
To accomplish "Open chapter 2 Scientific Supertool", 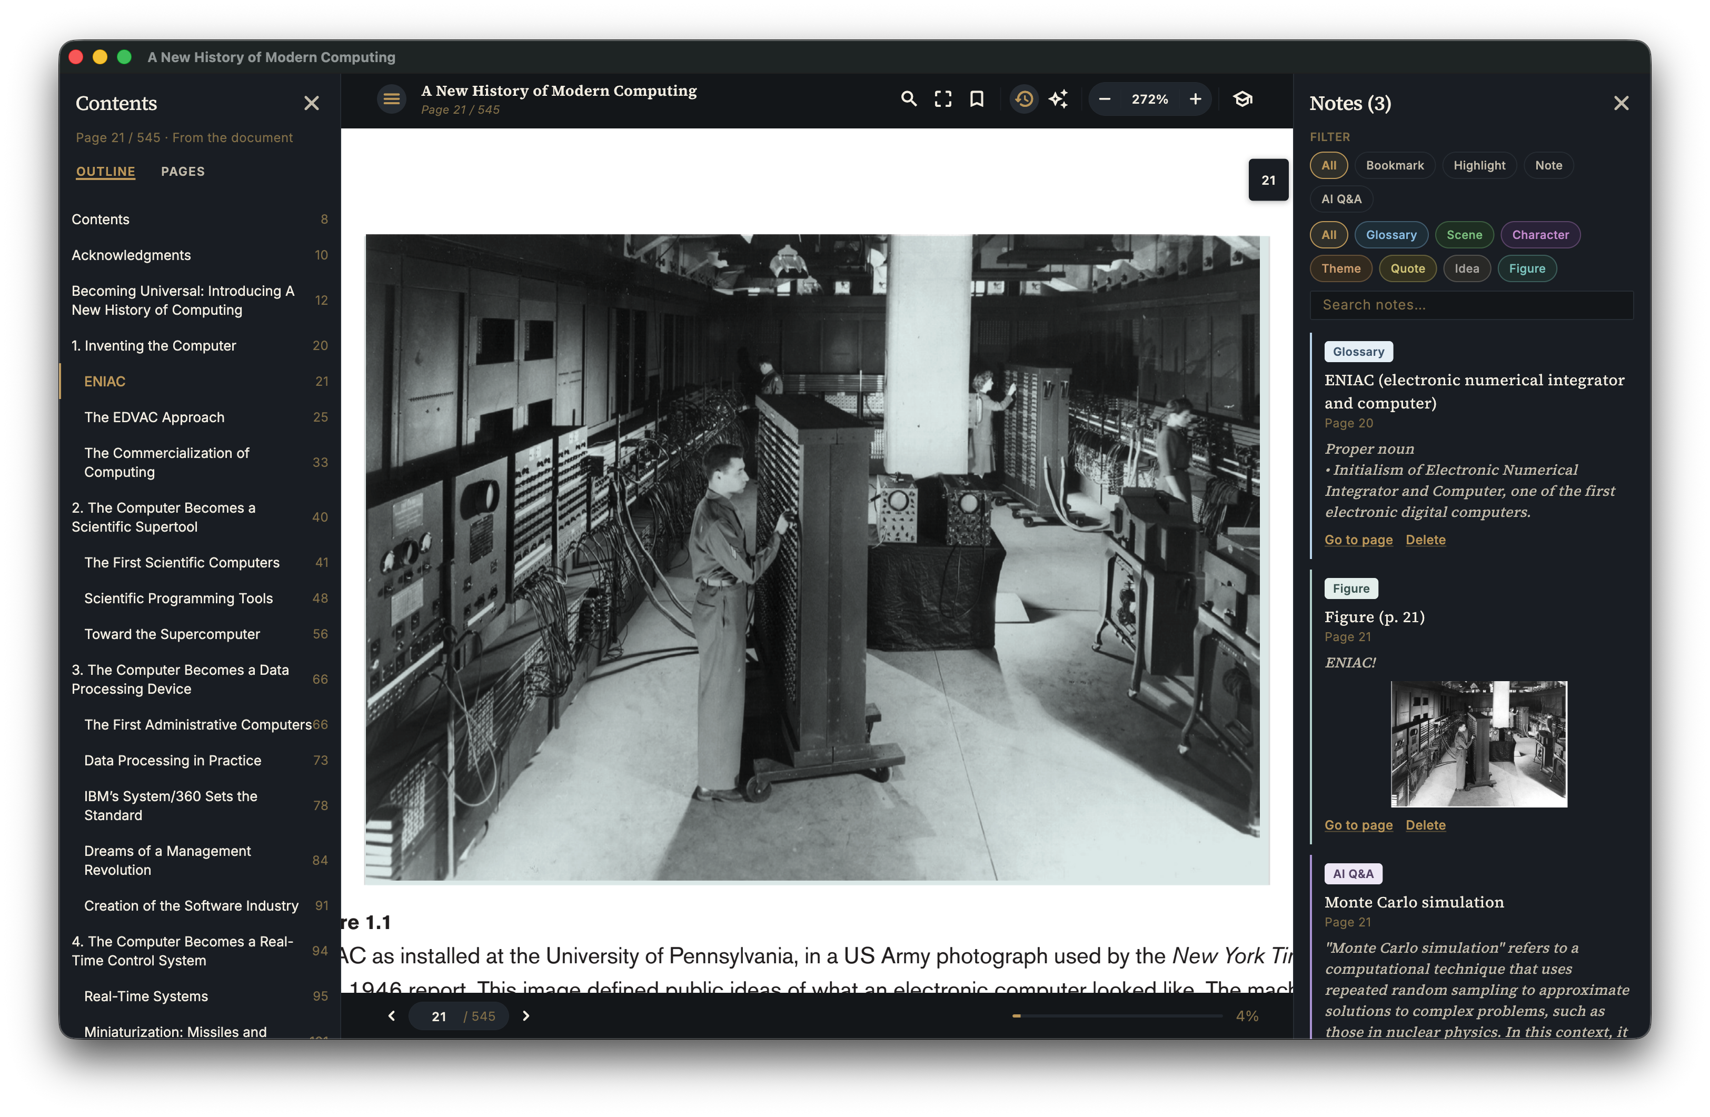I will click(200, 517).
